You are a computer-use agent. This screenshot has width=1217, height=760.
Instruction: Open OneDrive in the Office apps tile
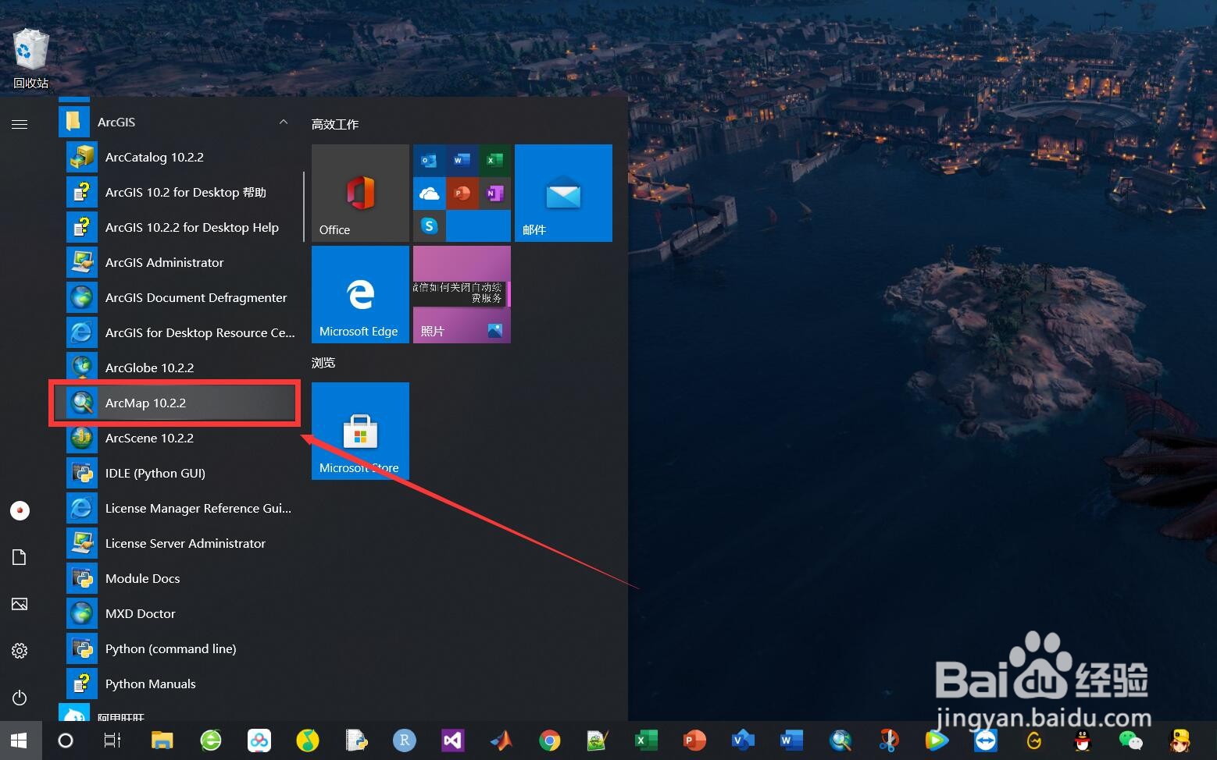pos(429,193)
